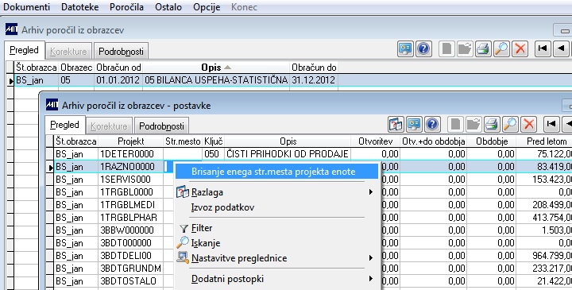The height and width of the screenshot is (290, 572).
Task: Expand the Razlaga submenu arrow
Action: click(x=371, y=191)
